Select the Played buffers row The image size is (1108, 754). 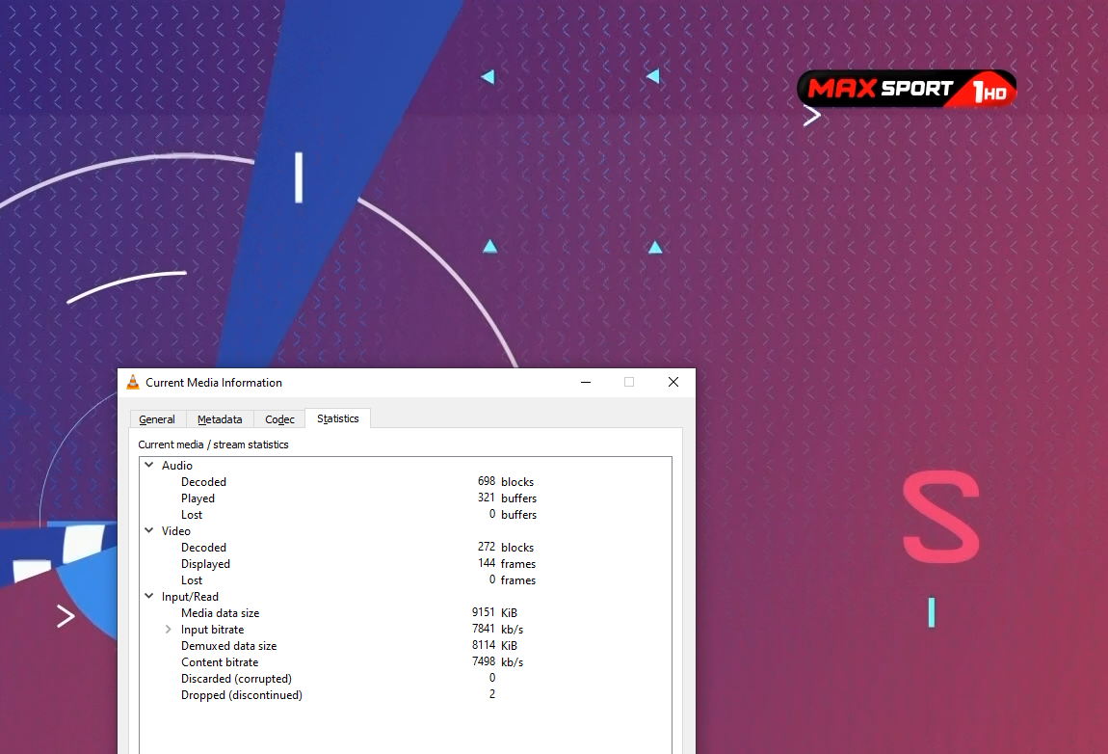pyautogui.click(x=406, y=498)
